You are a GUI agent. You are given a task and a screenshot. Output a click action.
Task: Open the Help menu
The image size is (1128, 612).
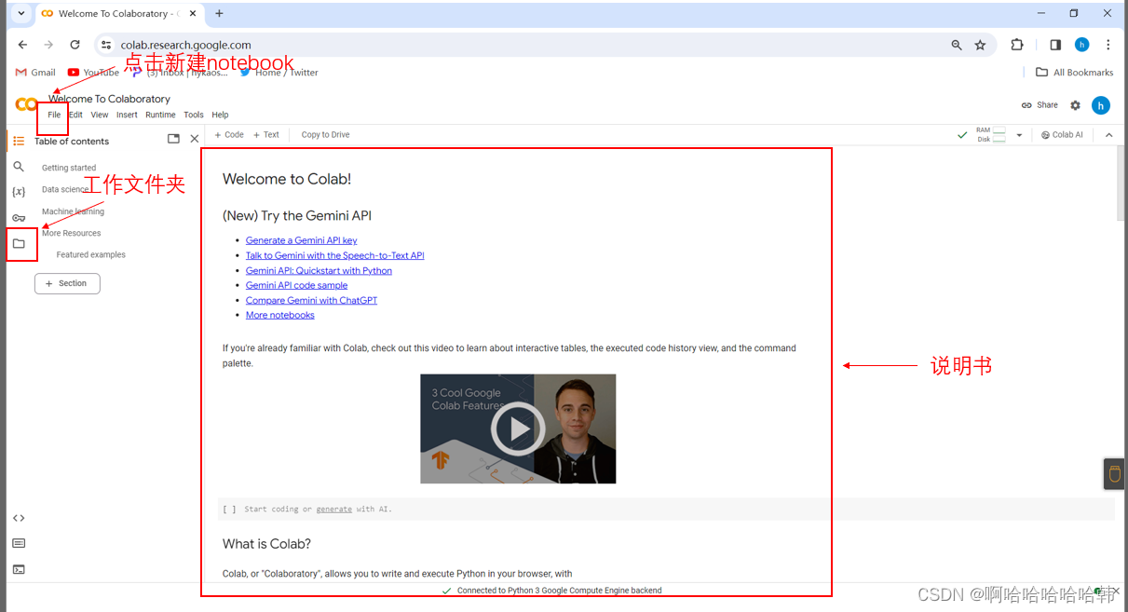pyautogui.click(x=220, y=115)
